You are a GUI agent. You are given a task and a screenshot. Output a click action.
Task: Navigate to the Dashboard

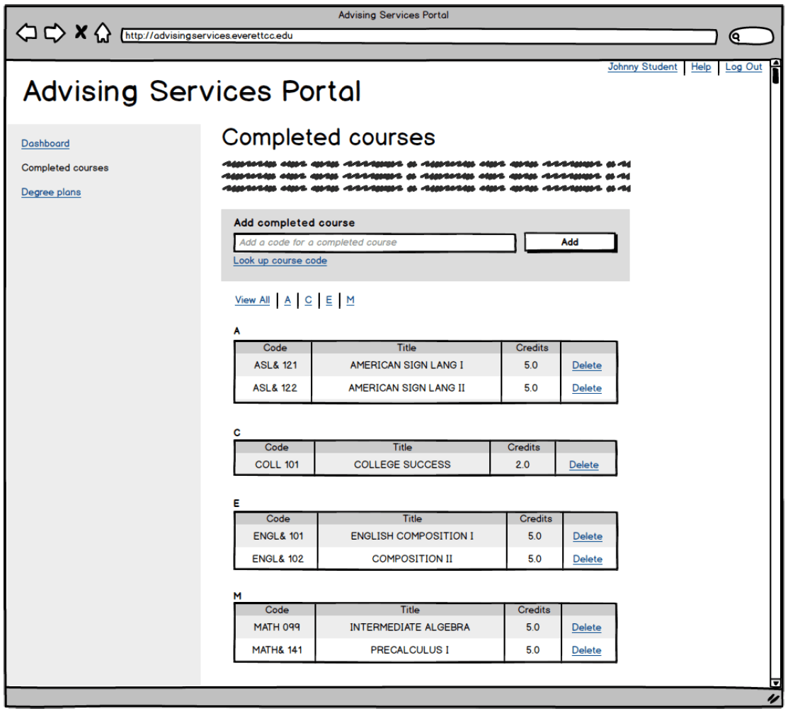click(45, 143)
